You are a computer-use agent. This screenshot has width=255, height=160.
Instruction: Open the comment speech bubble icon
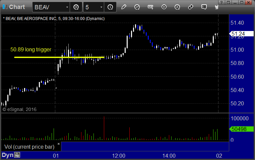(x=204, y=7)
